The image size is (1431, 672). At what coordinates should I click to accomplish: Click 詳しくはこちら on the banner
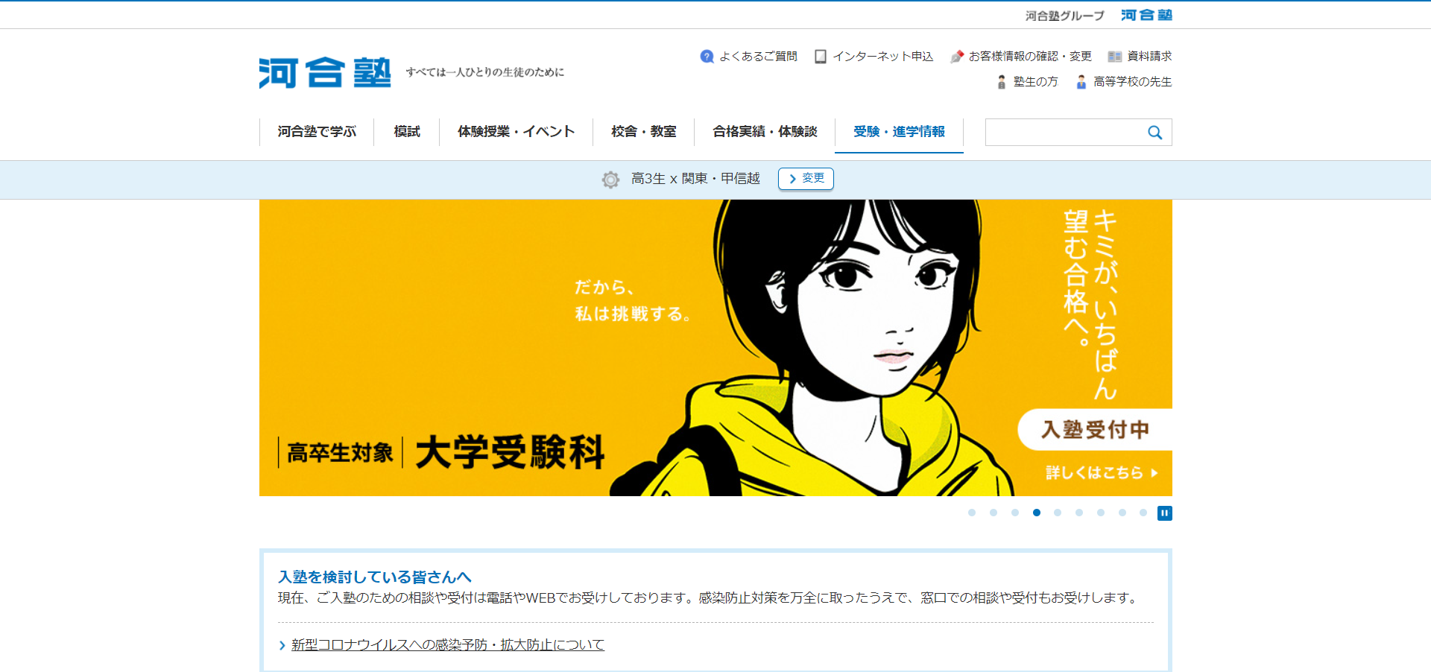(x=1102, y=473)
